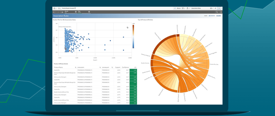
Task: Open the navigation compass menu
Action: (x=55, y=8)
